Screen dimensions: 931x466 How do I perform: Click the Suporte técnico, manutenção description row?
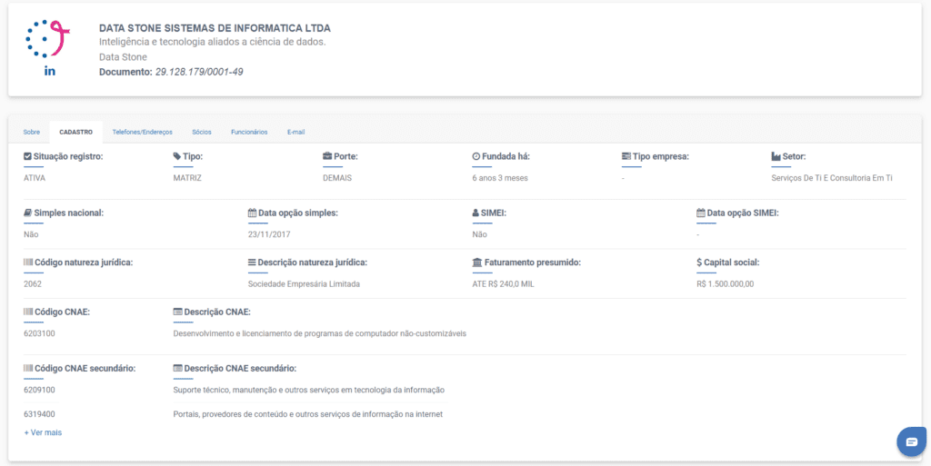309,390
